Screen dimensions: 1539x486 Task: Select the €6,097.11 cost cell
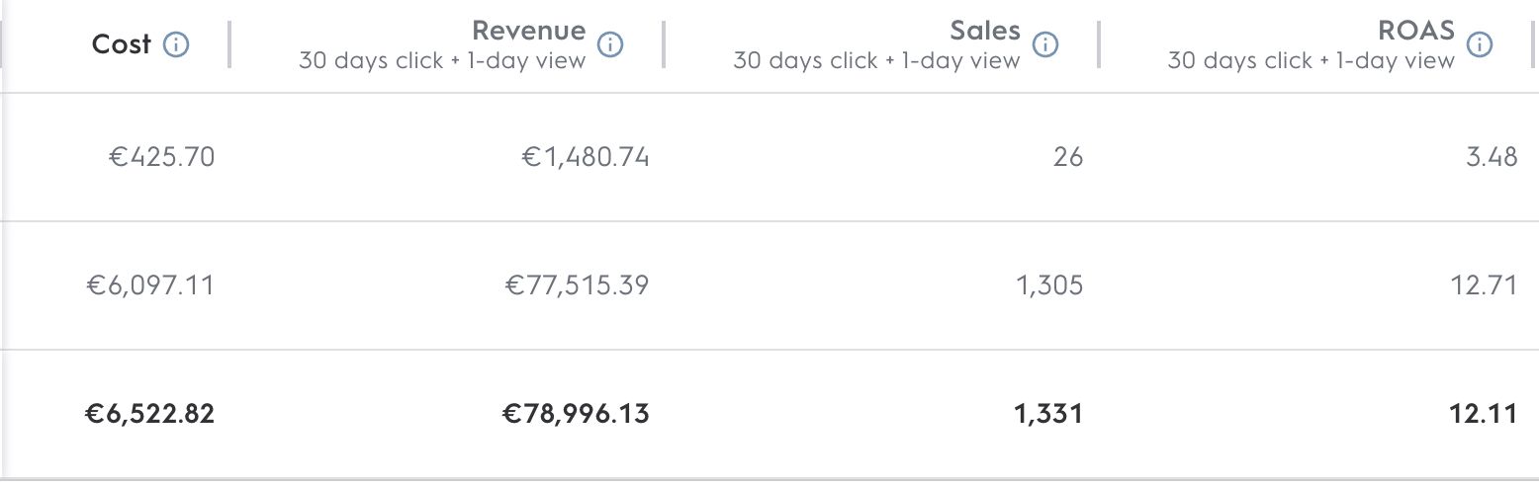pos(150,285)
